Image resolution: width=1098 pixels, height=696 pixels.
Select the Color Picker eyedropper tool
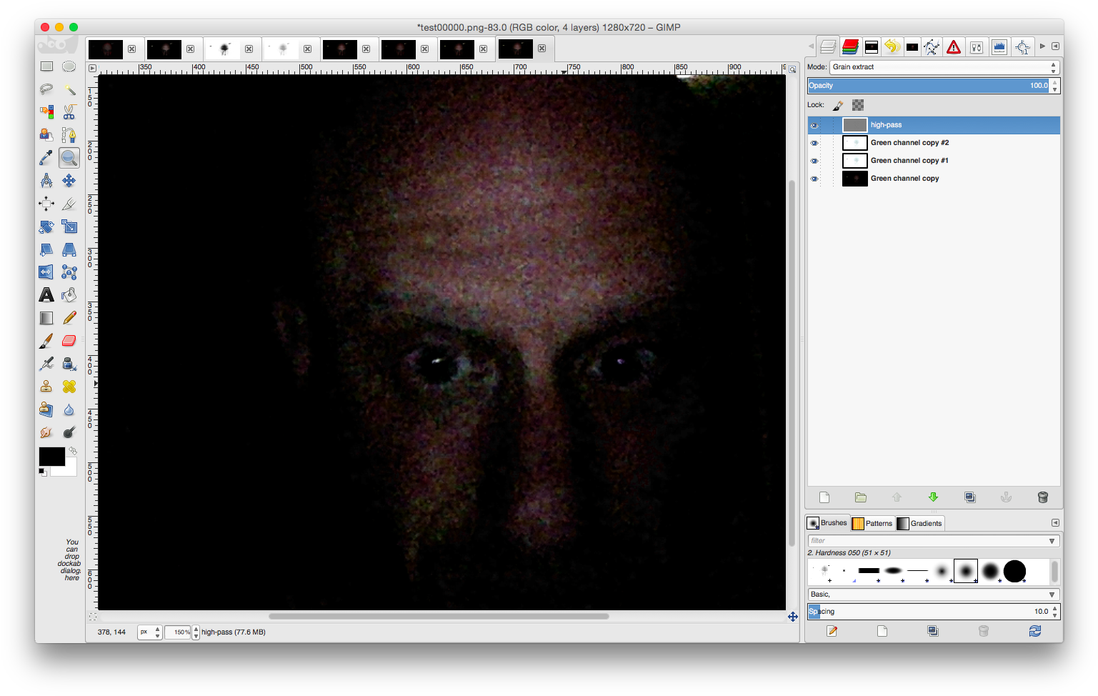[46, 158]
